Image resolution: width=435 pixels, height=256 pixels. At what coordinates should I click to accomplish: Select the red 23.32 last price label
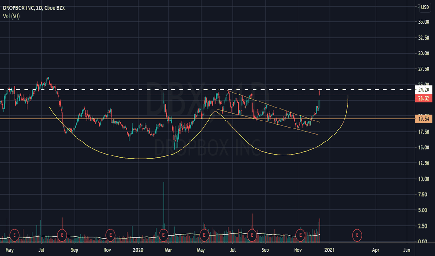tap(423, 98)
